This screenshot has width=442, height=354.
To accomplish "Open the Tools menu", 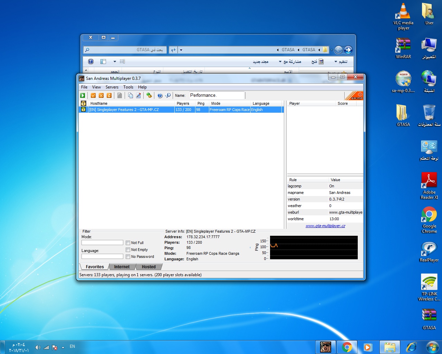I will pos(128,87).
